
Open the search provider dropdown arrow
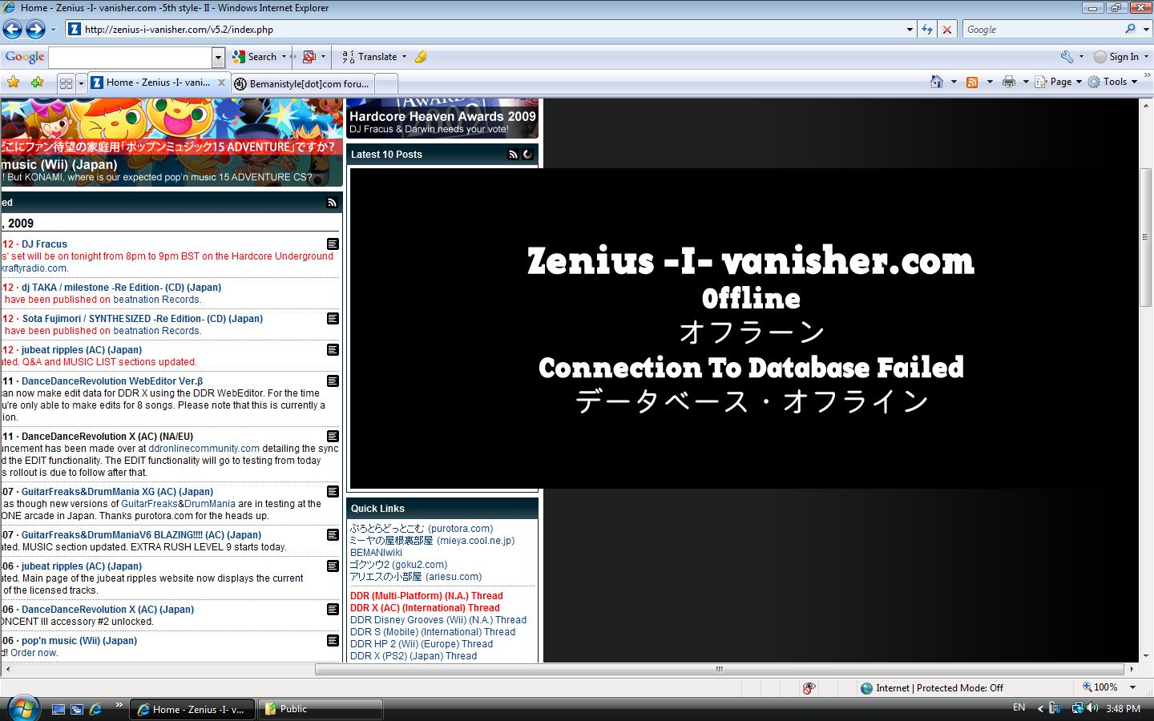(1145, 30)
